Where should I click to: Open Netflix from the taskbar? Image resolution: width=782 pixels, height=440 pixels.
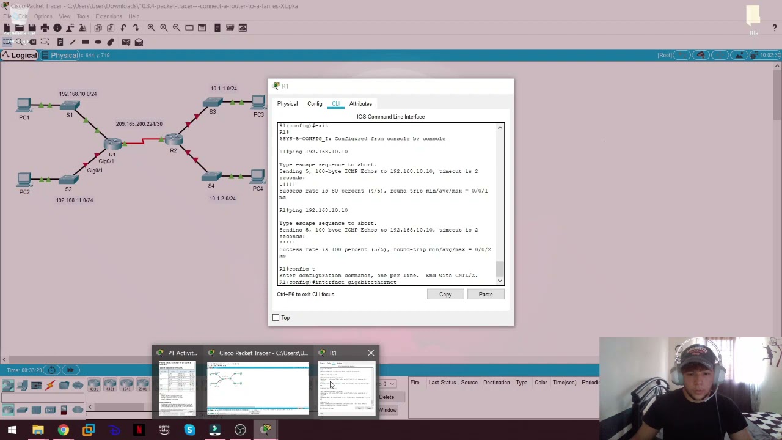pyautogui.click(x=139, y=430)
